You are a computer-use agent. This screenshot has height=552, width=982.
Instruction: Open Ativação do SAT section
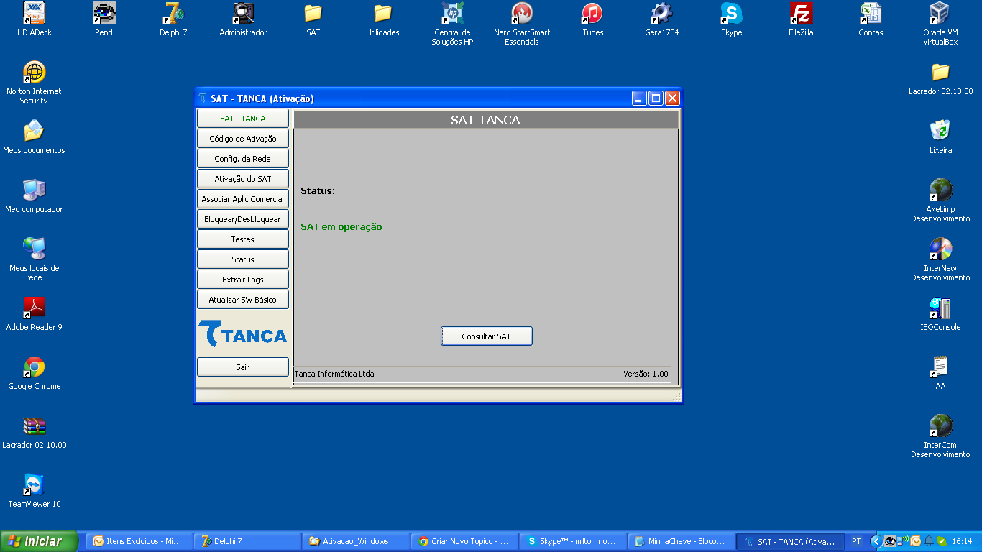pyautogui.click(x=243, y=179)
